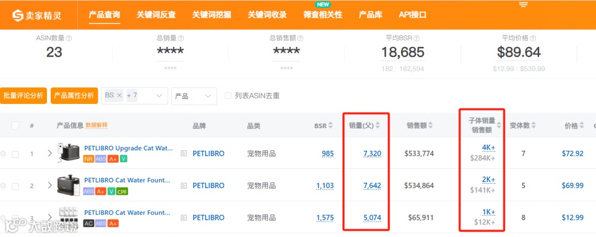
Task: Open BSR value 1,103
Action: click(325, 186)
